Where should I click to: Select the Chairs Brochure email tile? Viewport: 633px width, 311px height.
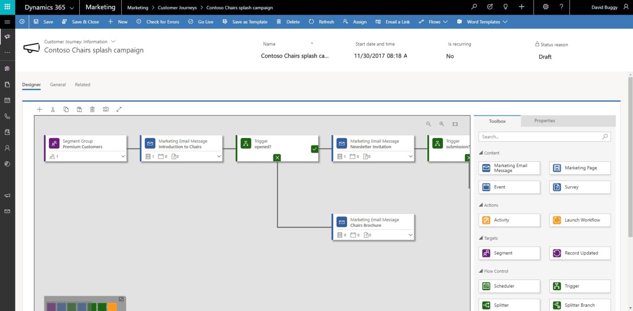[x=373, y=227]
